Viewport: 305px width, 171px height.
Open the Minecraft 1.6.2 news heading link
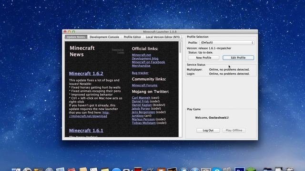[x=86, y=74]
